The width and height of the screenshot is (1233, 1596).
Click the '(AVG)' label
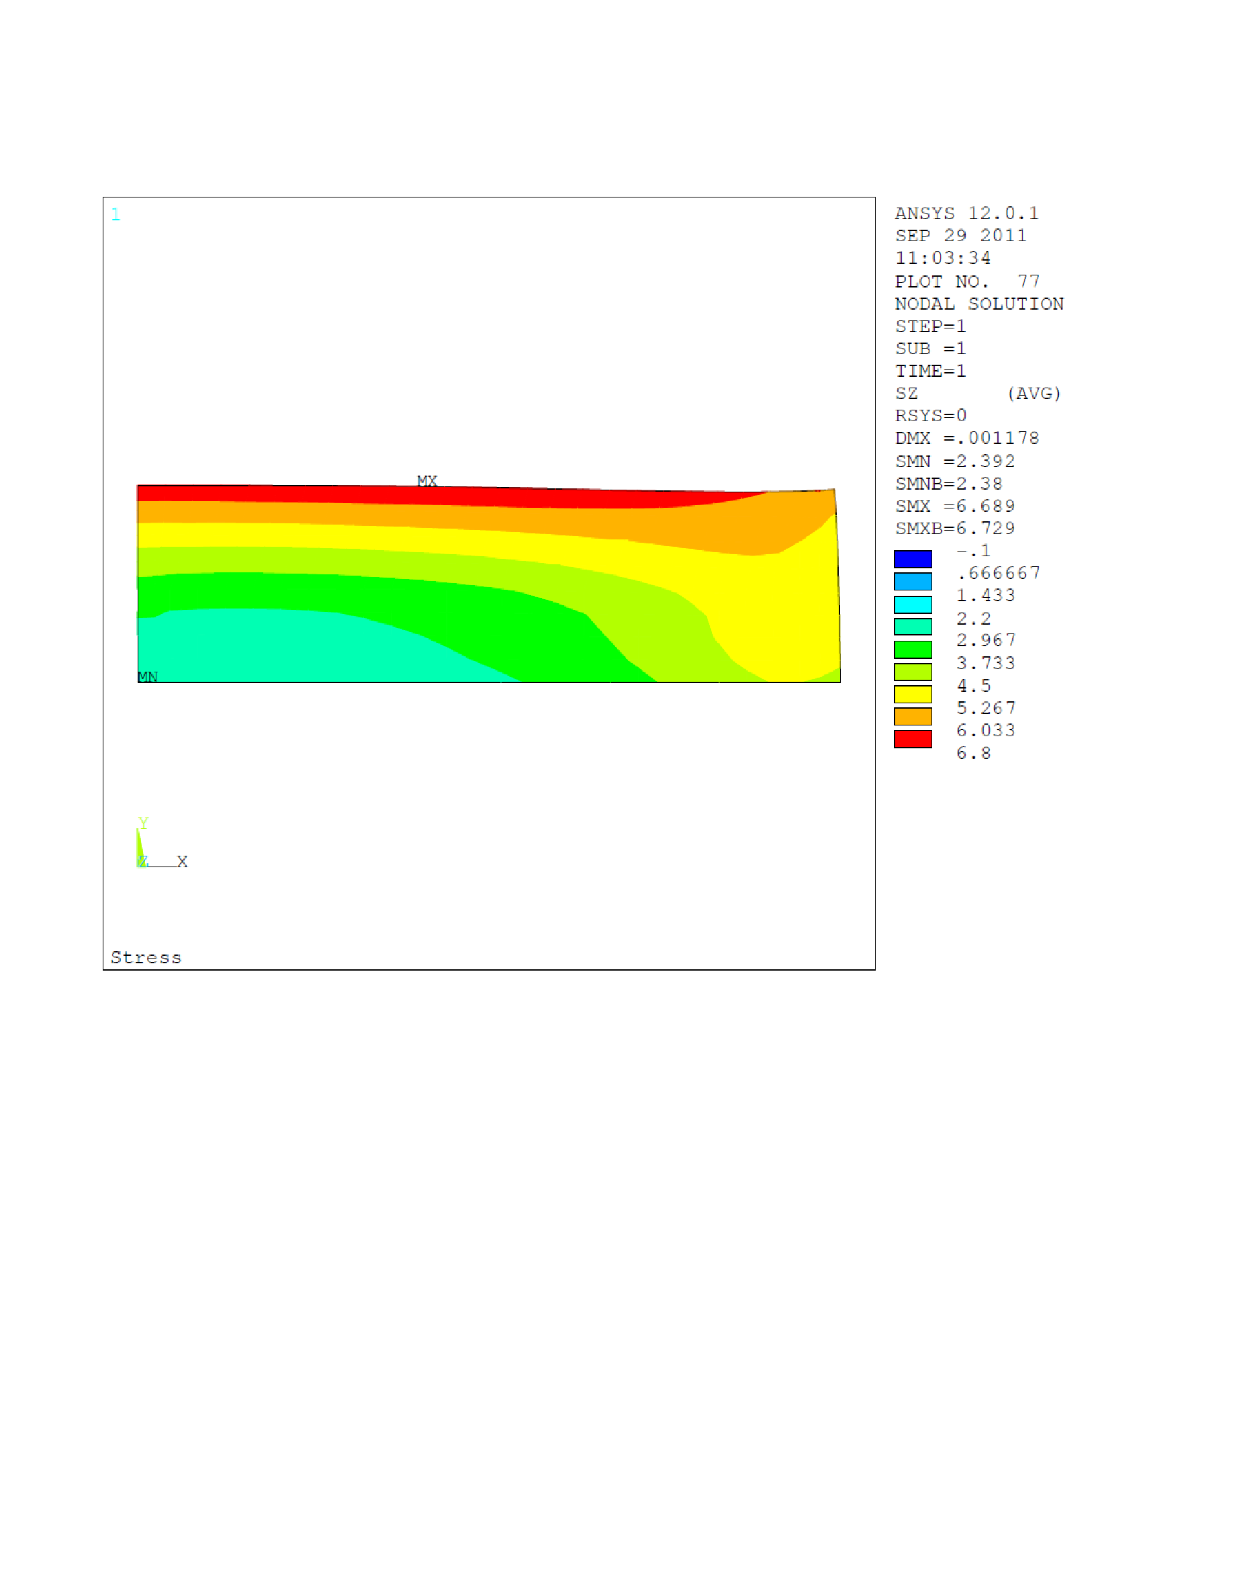point(1034,393)
